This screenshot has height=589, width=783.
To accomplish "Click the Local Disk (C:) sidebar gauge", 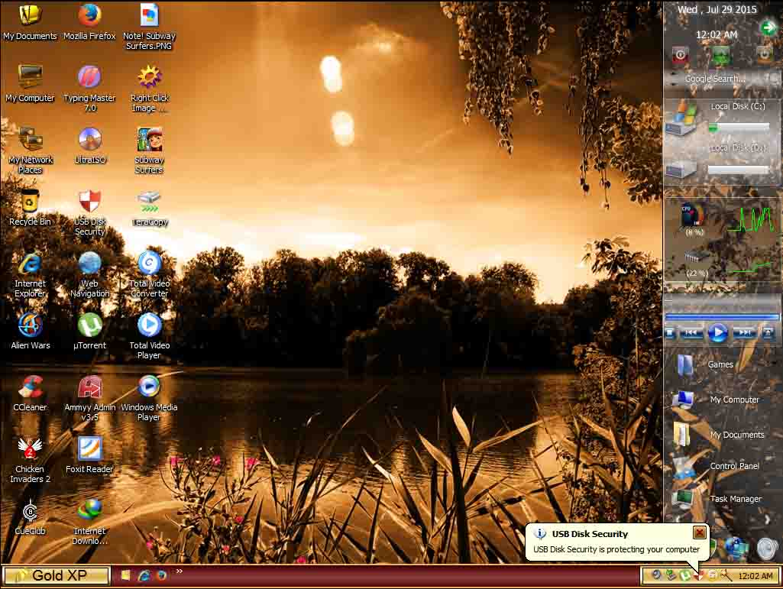I will point(739,128).
